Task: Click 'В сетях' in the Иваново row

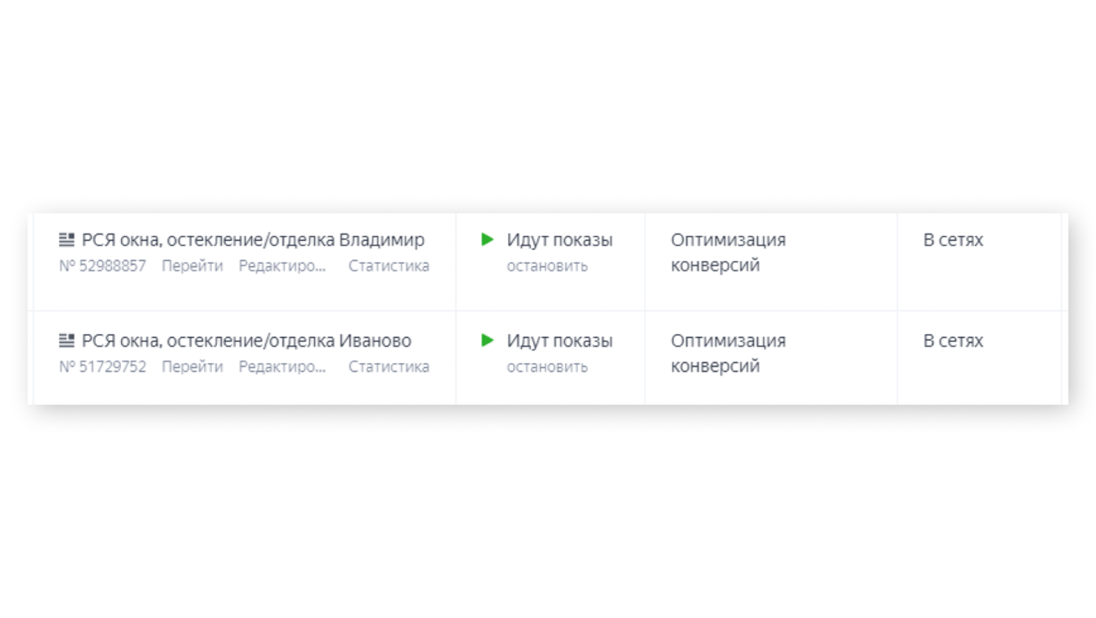Action: (x=953, y=341)
